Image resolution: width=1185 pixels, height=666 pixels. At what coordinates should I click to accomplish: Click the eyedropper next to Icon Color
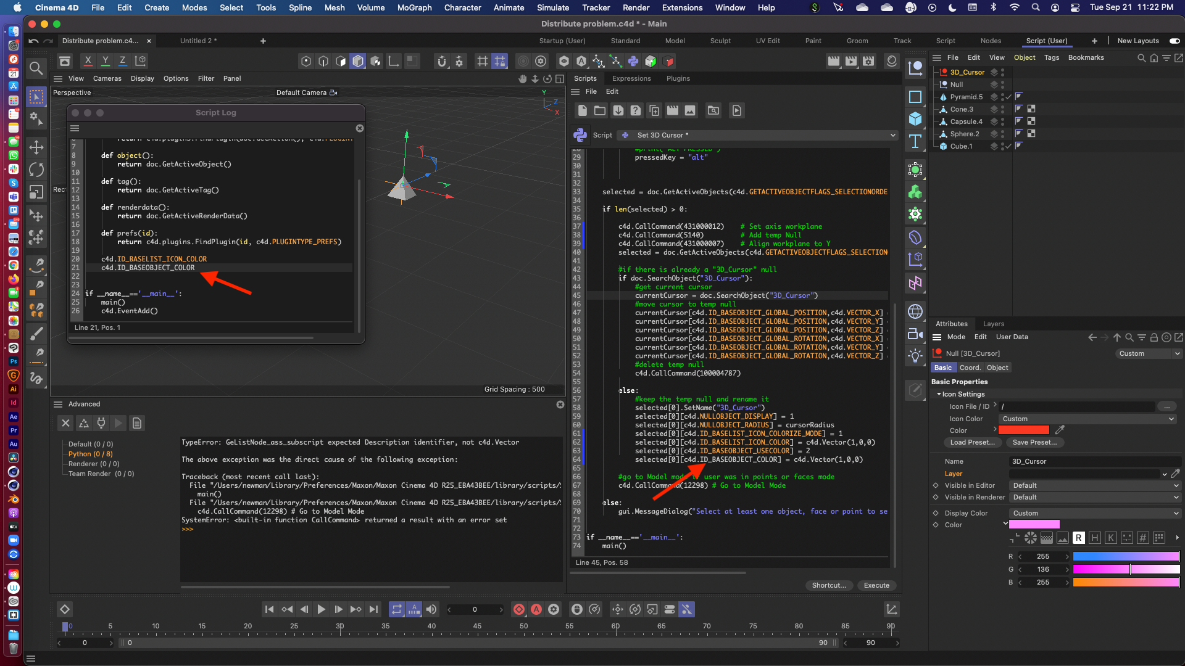(x=1060, y=430)
